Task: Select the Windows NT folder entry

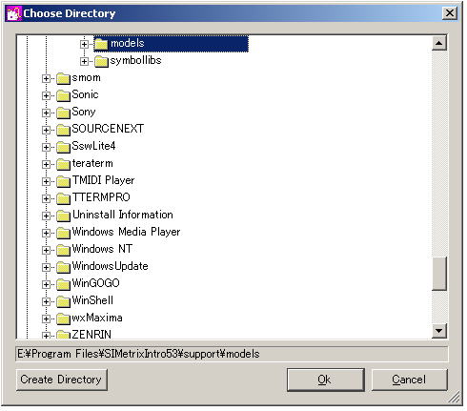Action: pyautogui.click(x=102, y=249)
